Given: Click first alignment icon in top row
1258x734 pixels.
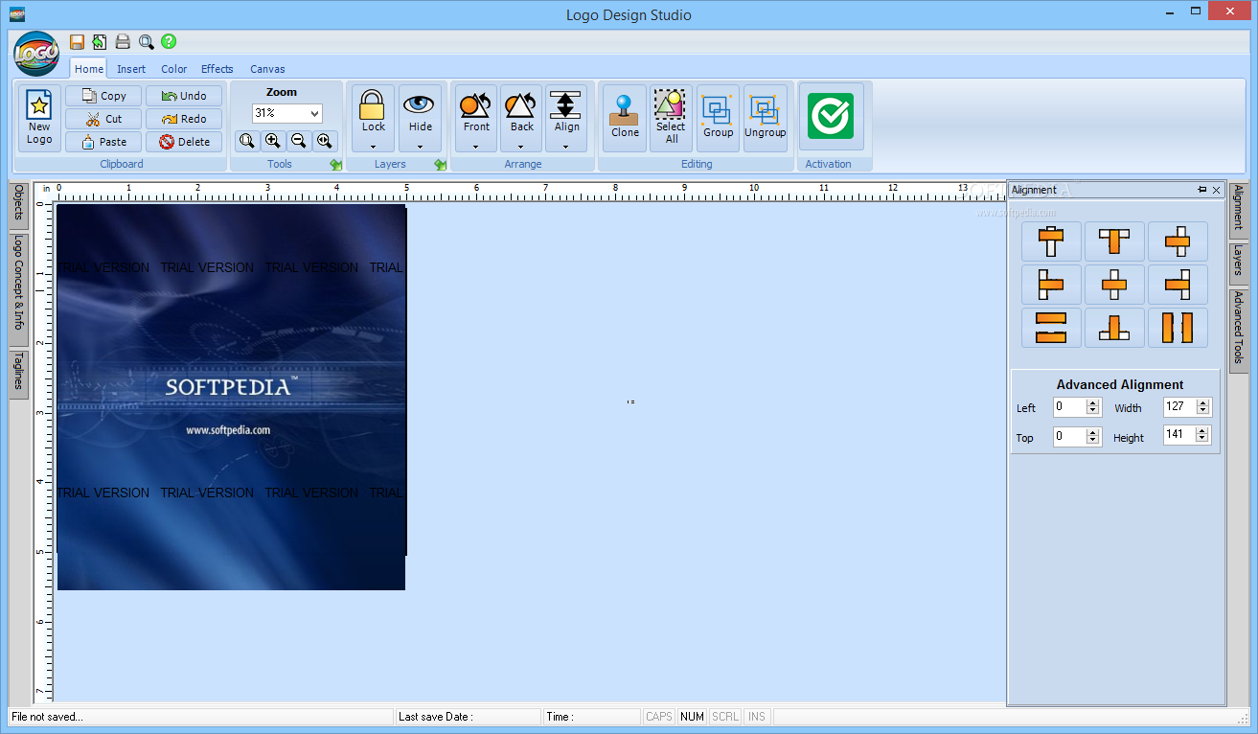Looking at the screenshot, I should point(1051,241).
